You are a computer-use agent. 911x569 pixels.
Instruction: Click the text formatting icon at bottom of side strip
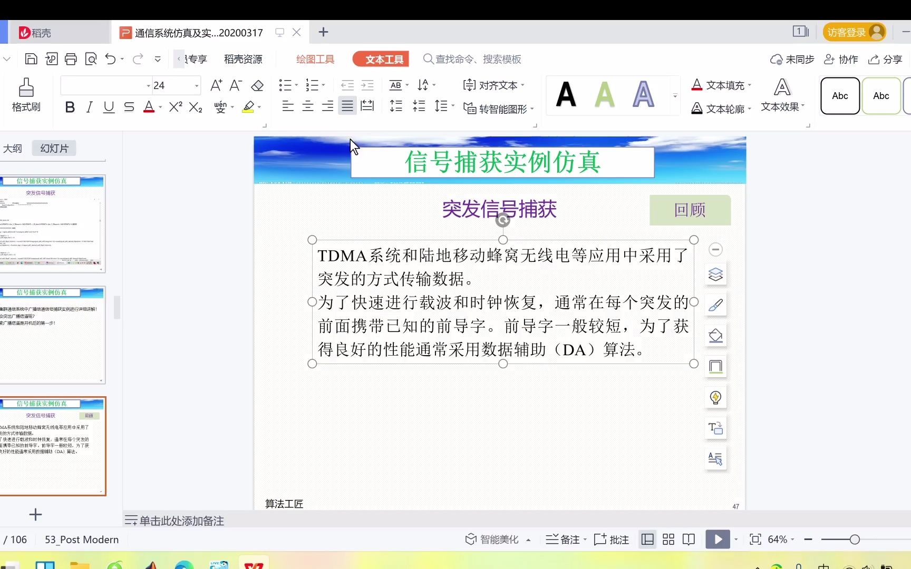715,459
